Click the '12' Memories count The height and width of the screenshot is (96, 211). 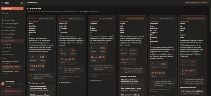[x=32, y=57]
